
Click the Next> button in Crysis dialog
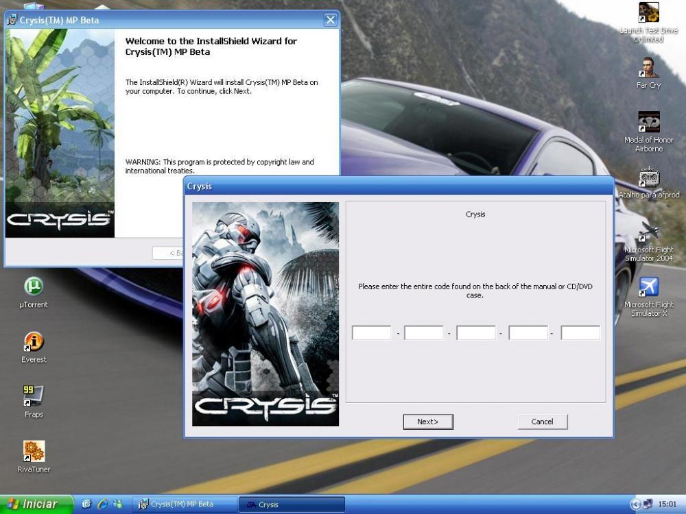[428, 421]
